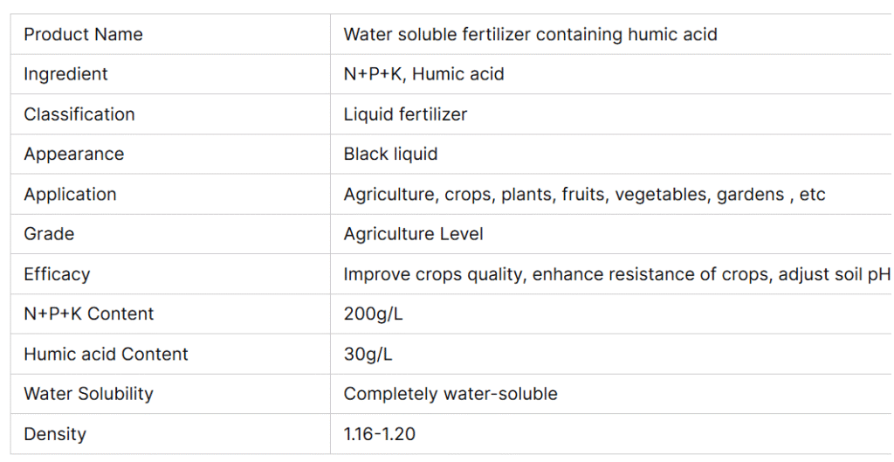Select the "Agriculture Level" value cell
The height and width of the screenshot is (462, 894).
413,234
